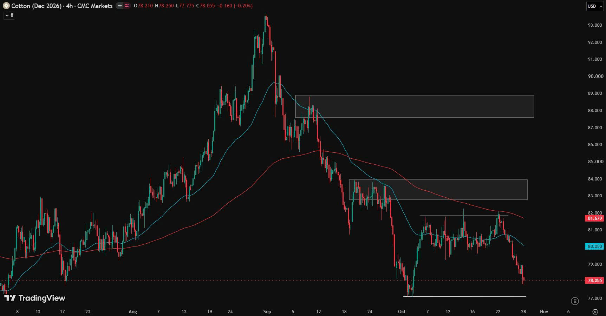Select the blue 80.050 moving average price label
606x316 pixels.
pos(595,246)
